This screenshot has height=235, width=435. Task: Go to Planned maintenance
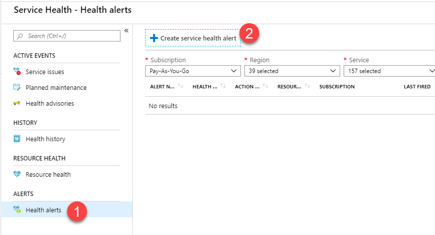[x=56, y=88]
